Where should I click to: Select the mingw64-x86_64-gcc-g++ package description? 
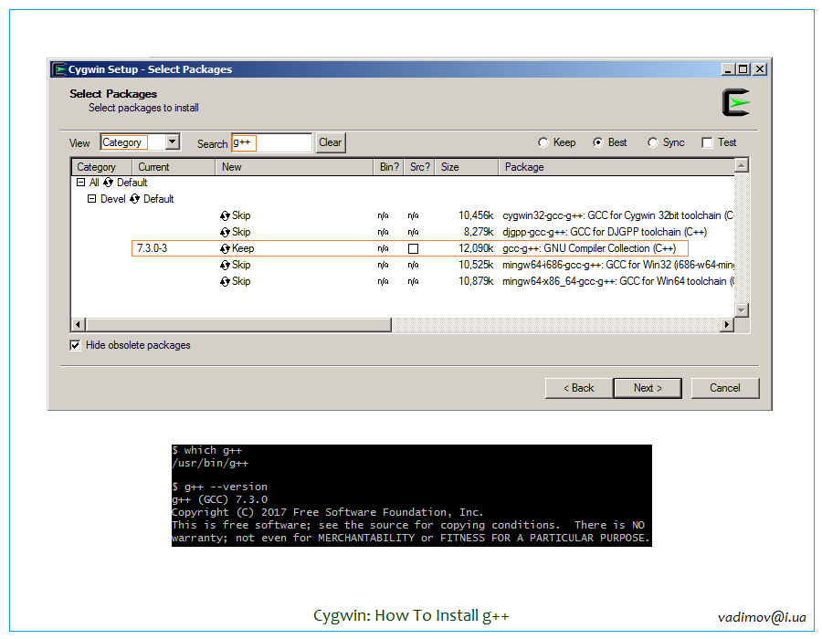coord(618,282)
